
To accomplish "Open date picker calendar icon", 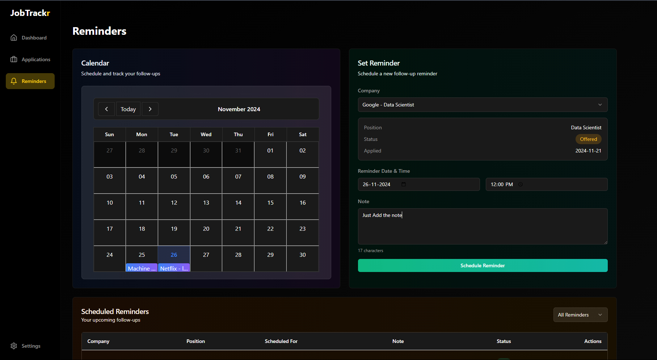I will click(404, 184).
